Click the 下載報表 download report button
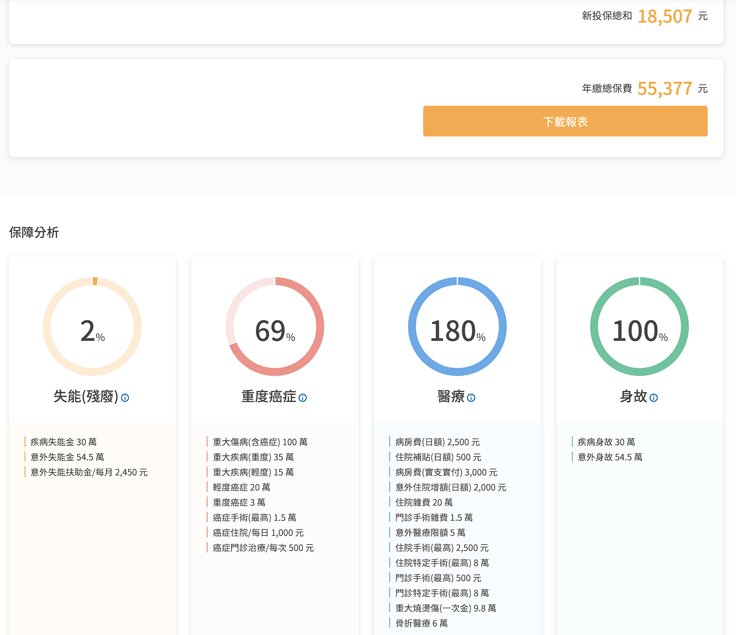 pyautogui.click(x=565, y=121)
